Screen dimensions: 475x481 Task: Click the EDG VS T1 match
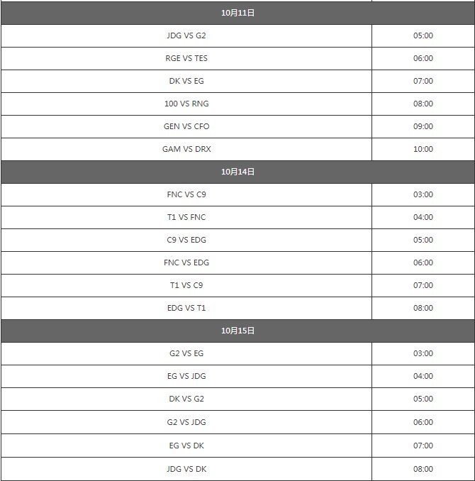pos(186,308)
